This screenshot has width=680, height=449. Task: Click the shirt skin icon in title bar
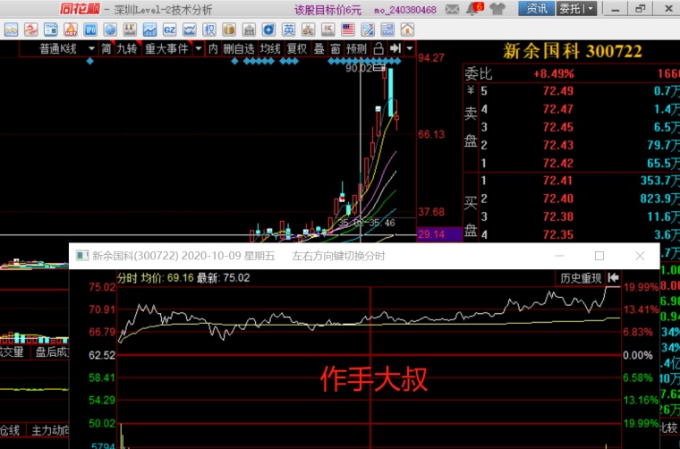pyautogui.click(x=497, y=9)
